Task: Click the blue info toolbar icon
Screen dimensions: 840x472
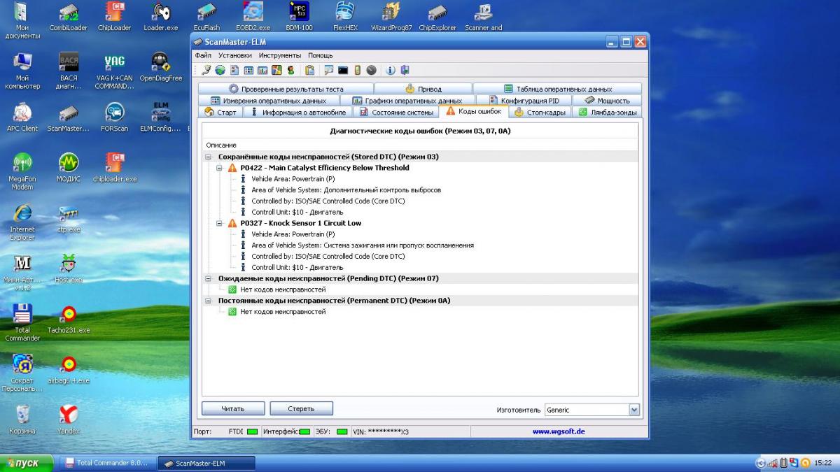Action: 391,70
